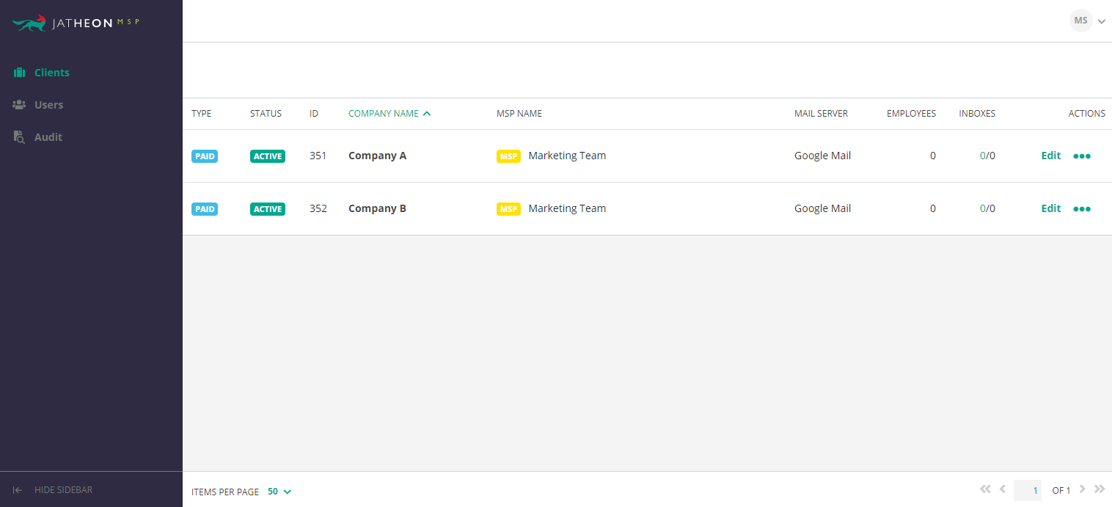Click the Hide Sidebar arrow icon
This screenshot has height=507, width=1112.
click(x=18, y=490)
